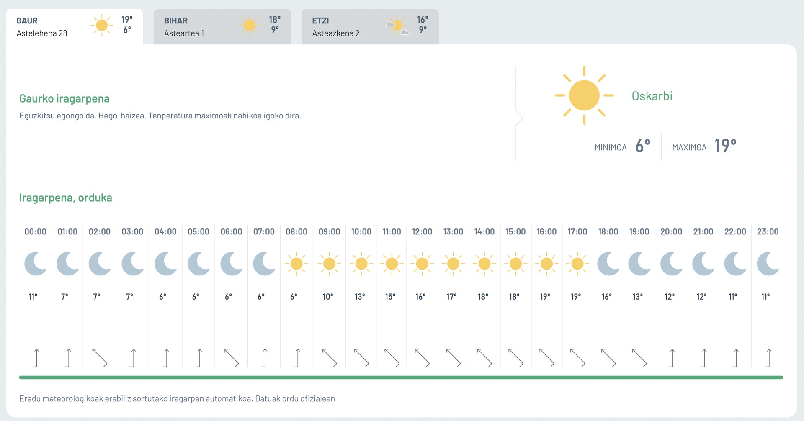Click the green bar under hourly forecast

pos(401,377)
